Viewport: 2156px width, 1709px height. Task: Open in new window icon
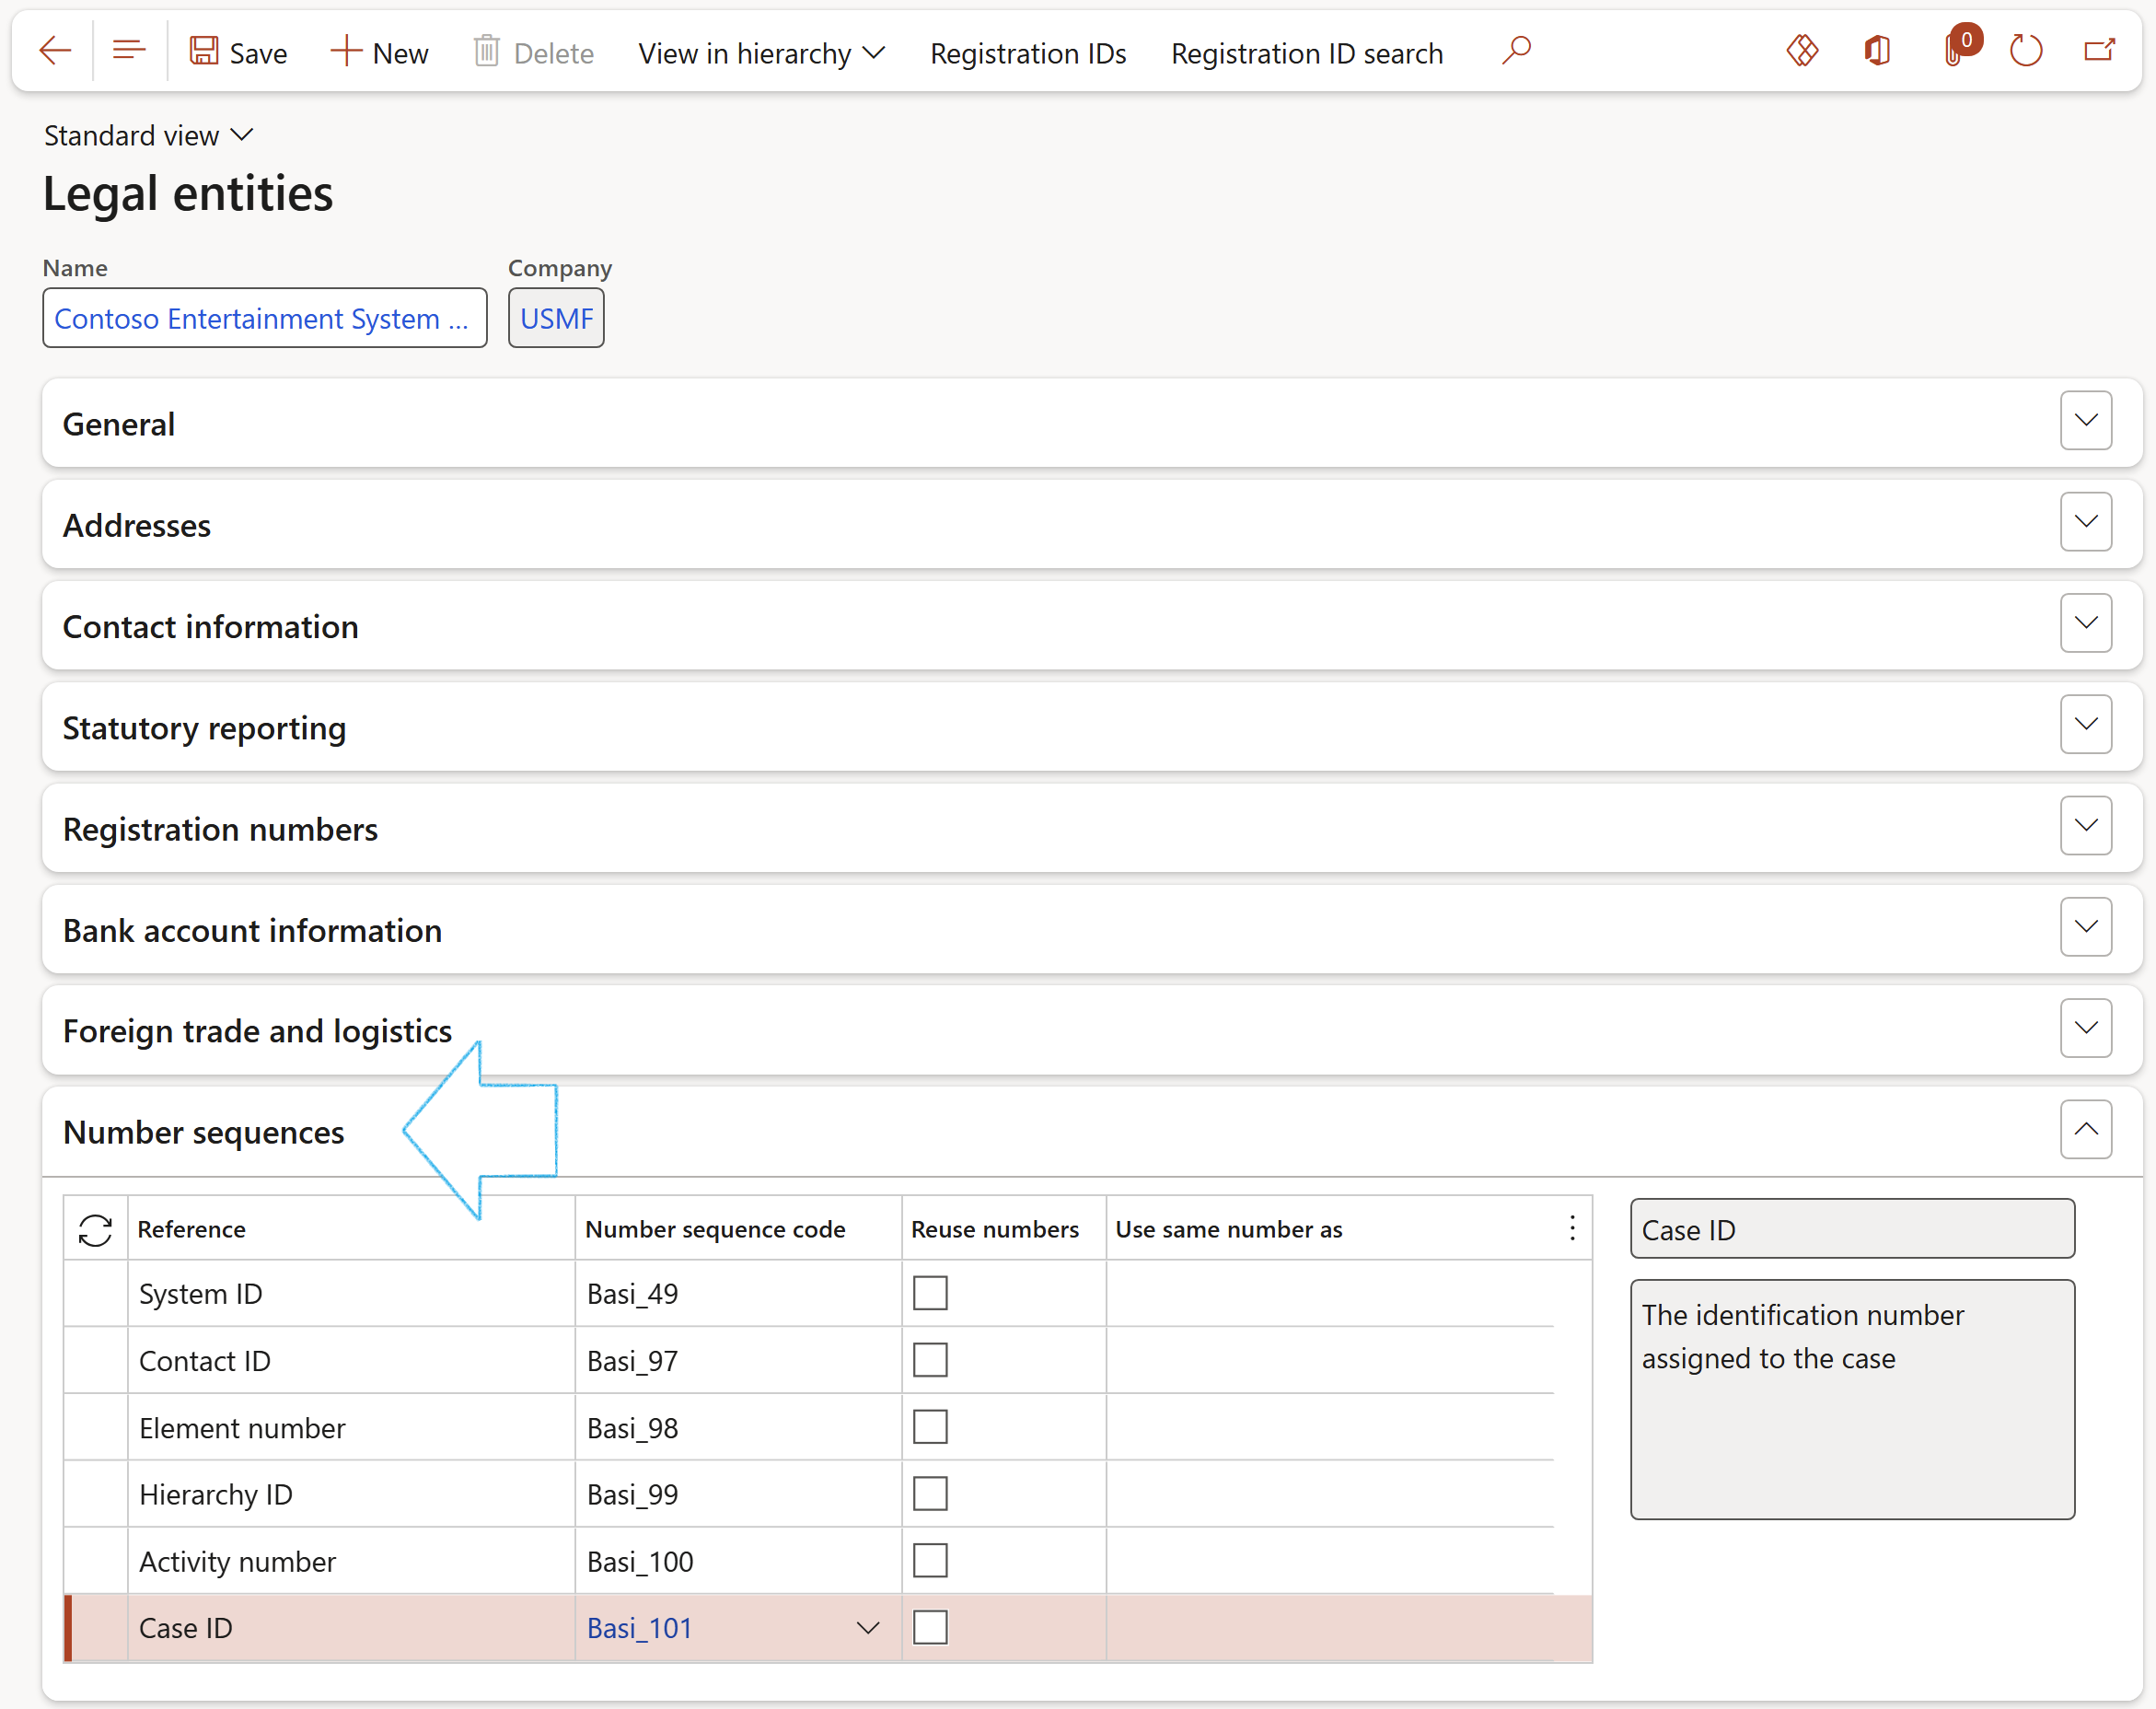(2099, 51)
